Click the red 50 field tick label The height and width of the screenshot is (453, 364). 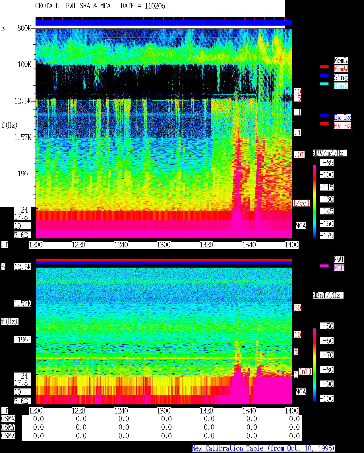(x=297, y=308)
